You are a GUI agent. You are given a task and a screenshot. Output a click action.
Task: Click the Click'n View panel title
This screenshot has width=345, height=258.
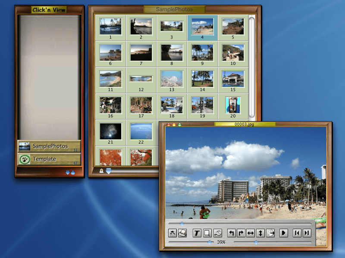49,10
